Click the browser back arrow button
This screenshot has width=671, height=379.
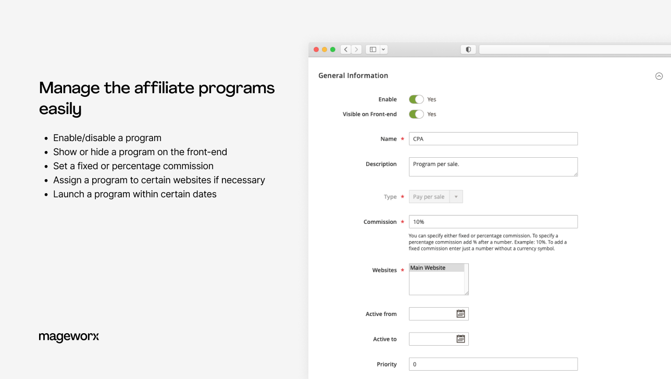[346, 49]
